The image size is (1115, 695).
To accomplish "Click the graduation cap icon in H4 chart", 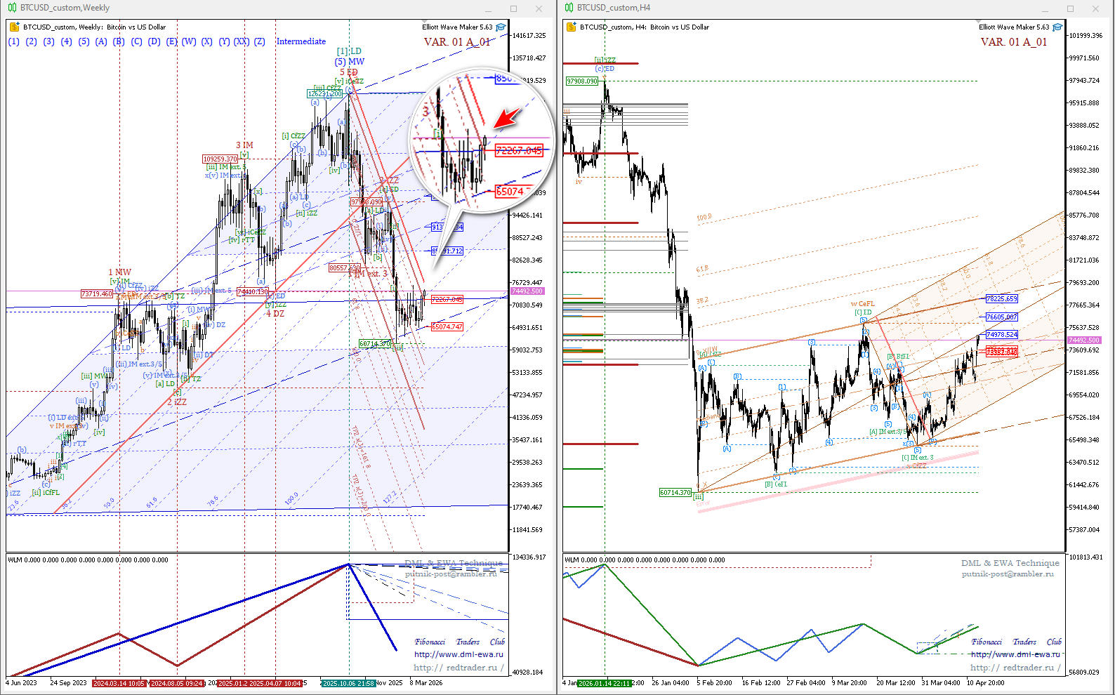I will 1057,27.
